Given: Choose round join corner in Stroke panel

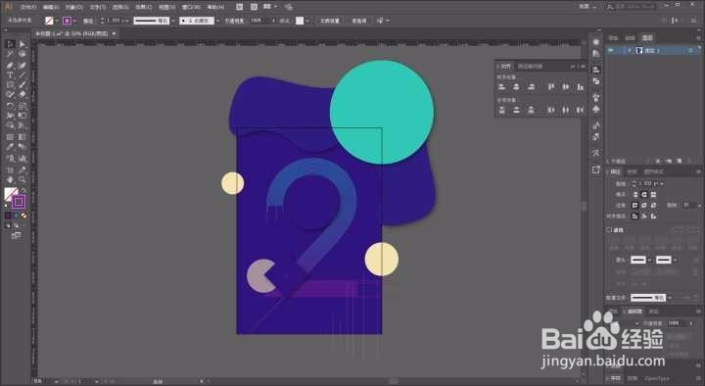Looking at the screenshot, I should (644, 205).
